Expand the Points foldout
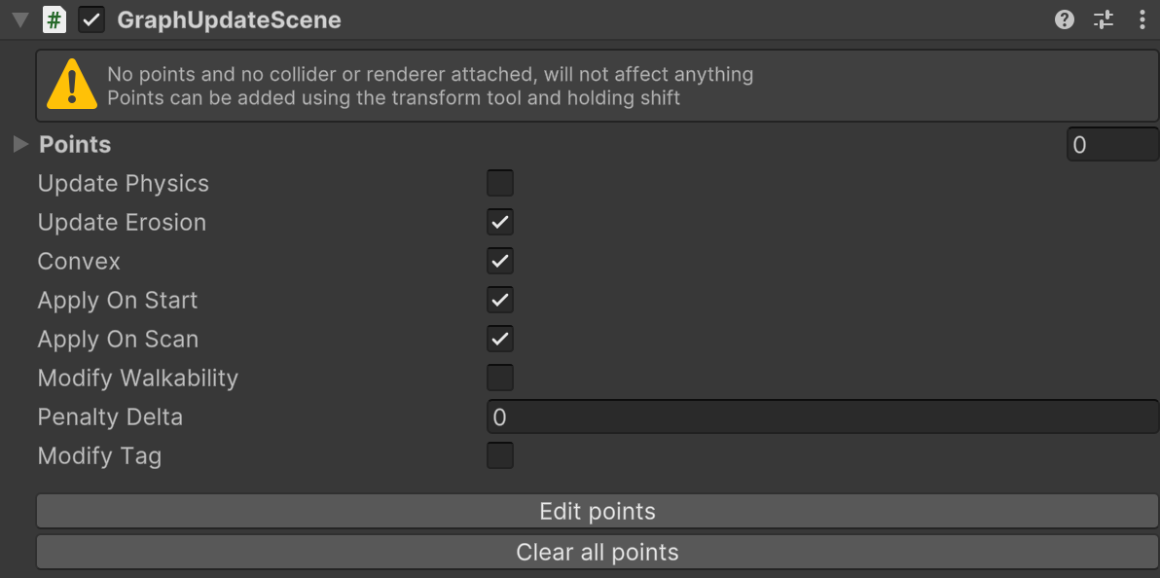Screen dimensions: 1160x578 [20, 144]
